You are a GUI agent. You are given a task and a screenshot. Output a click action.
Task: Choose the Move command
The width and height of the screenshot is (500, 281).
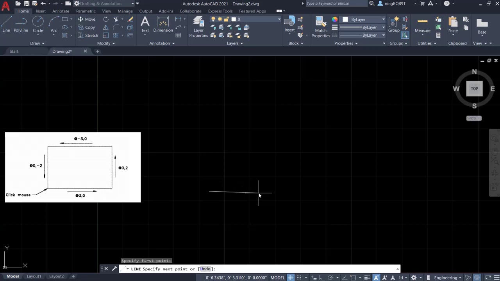[86, 19]
